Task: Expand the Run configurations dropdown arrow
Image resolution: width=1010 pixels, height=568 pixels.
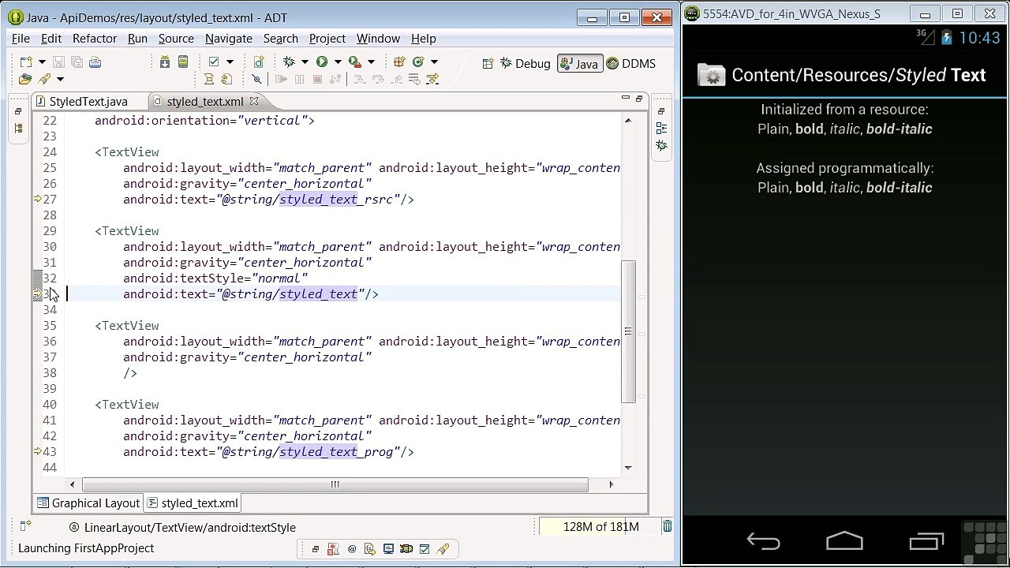Action: pos(338,62)
